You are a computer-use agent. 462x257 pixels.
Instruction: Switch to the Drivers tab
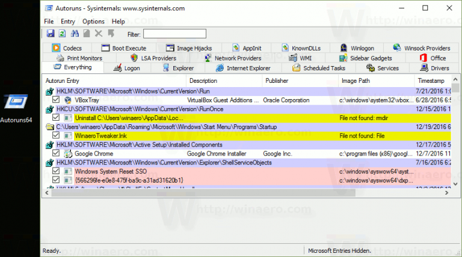point(434,68)
